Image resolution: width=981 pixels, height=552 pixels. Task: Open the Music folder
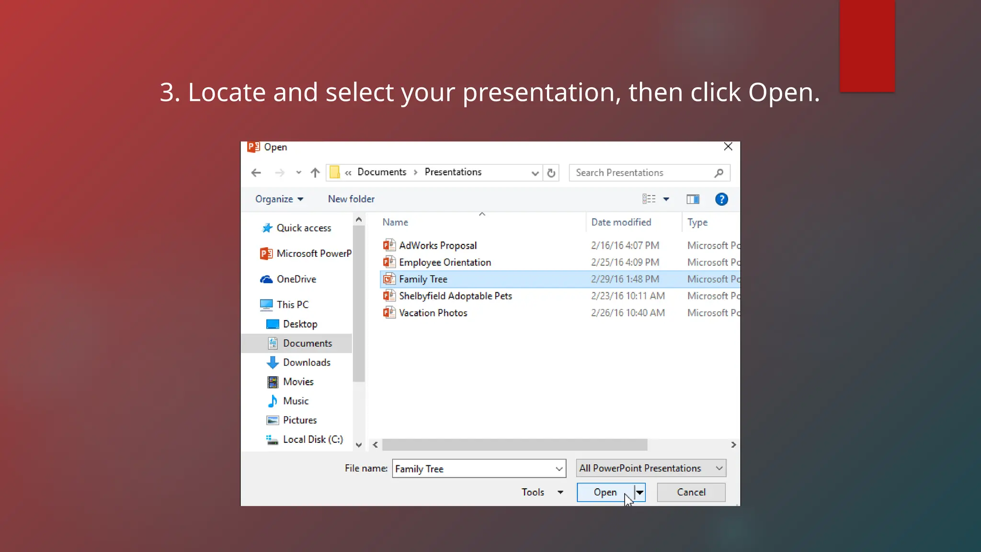287,401
